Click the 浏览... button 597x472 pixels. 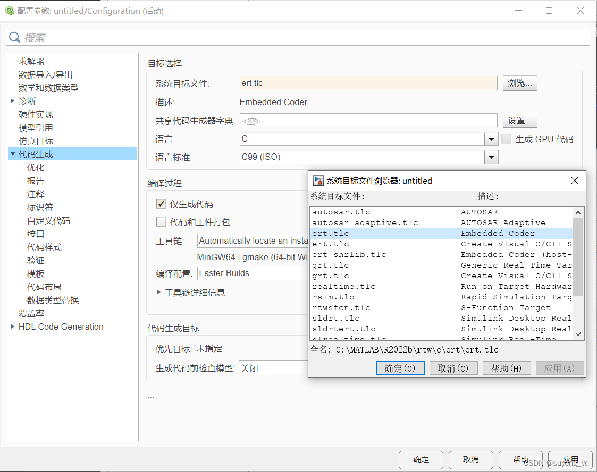pyautogui.click(x=520, y=83)
